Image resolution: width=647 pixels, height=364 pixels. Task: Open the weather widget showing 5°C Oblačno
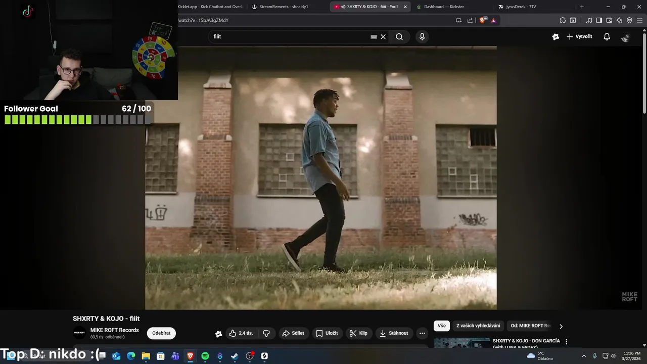coord(540,356)
